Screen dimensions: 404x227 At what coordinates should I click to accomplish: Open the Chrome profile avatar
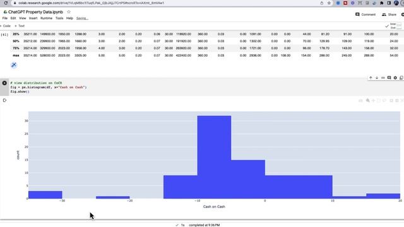point(396,3)
